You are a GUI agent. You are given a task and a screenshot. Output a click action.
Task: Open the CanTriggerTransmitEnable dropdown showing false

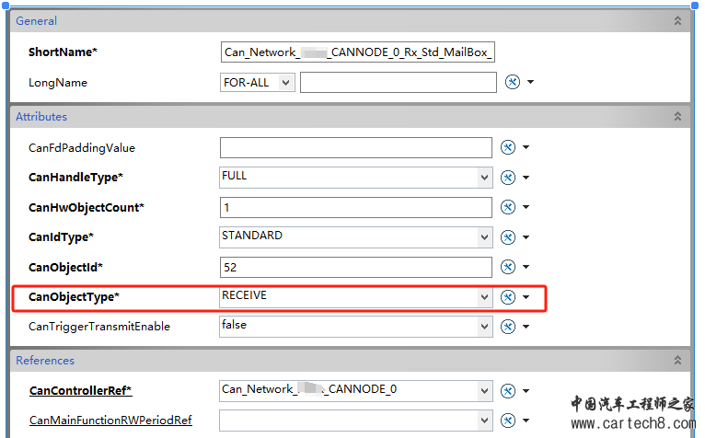click(484, 327)
